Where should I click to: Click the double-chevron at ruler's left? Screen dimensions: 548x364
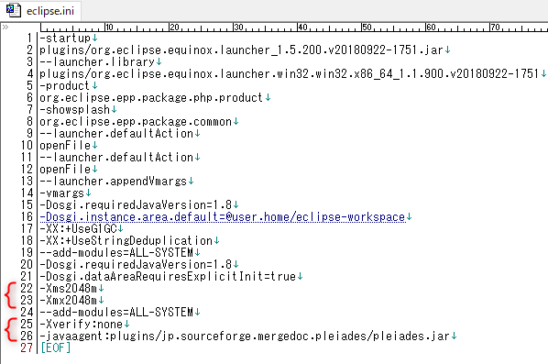[x=5, y=28]
